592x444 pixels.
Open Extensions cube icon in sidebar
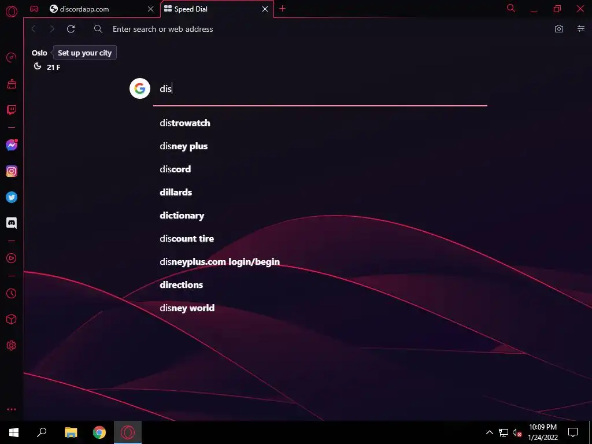pos(12,319)
